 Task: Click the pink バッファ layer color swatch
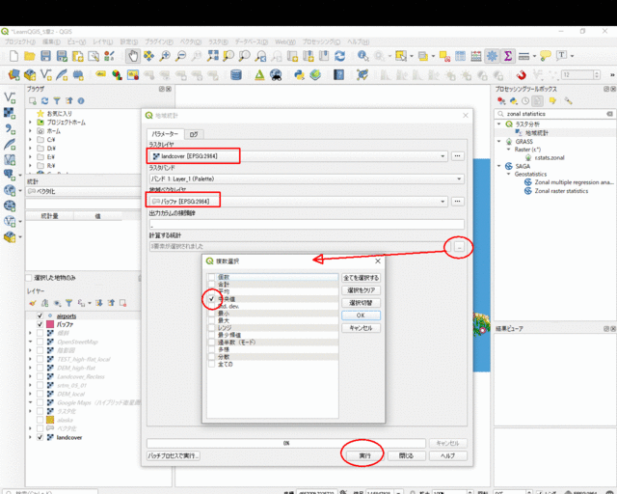[x=50, y=324]
